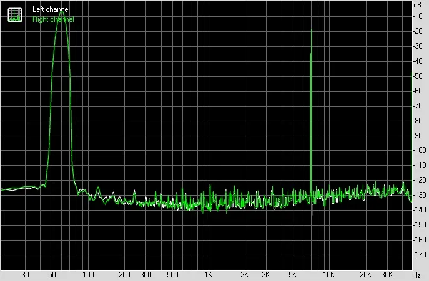Click the -100 dB axis label
The image size is (429, 281).
[420, 150]
